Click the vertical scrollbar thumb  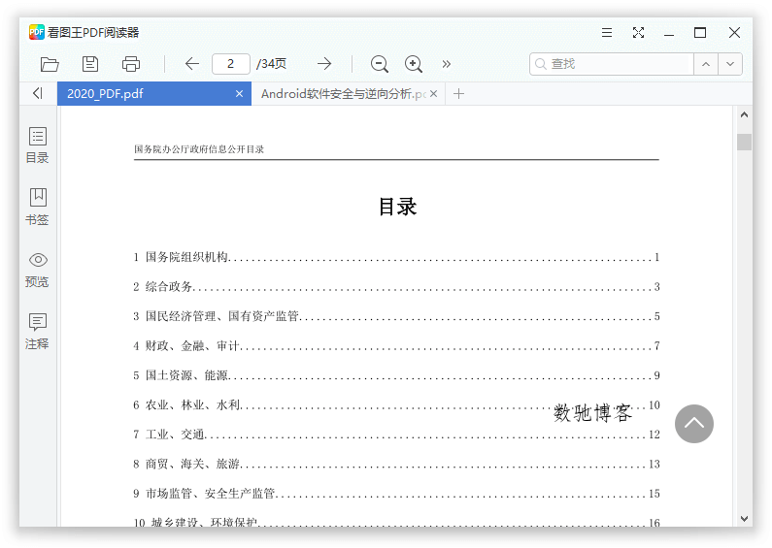click(744, 143)
